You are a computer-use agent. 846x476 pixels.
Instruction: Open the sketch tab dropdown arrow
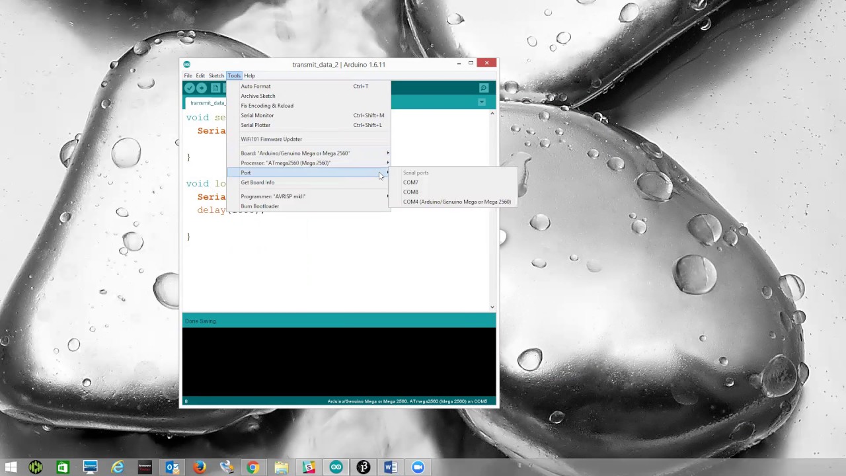point(481,102)
